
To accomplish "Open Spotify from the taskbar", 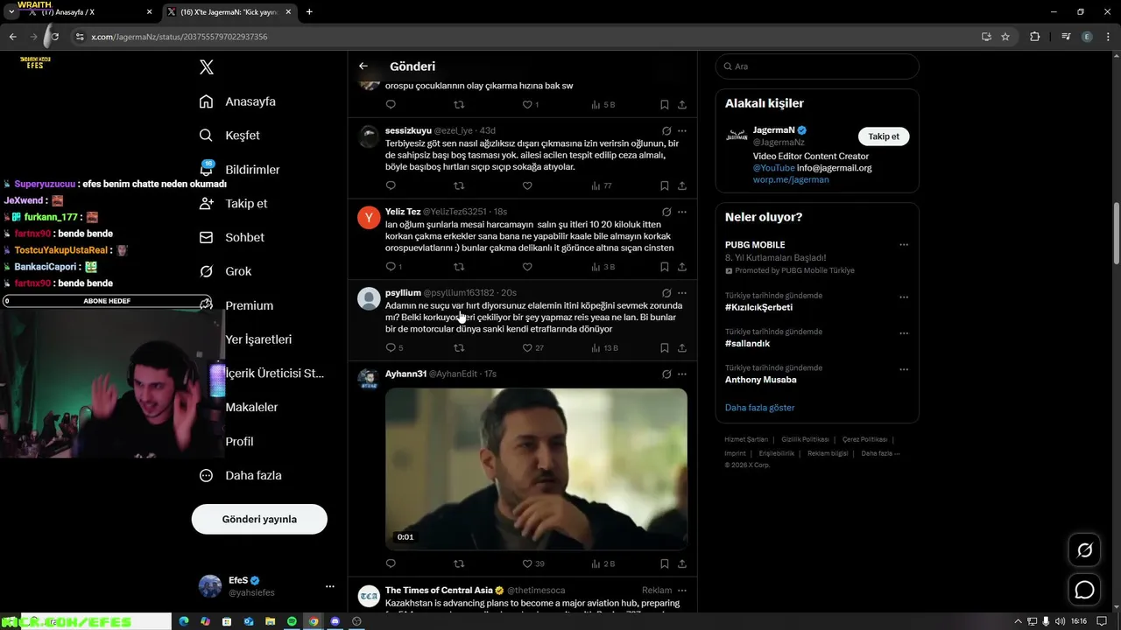I will point(292,621).
